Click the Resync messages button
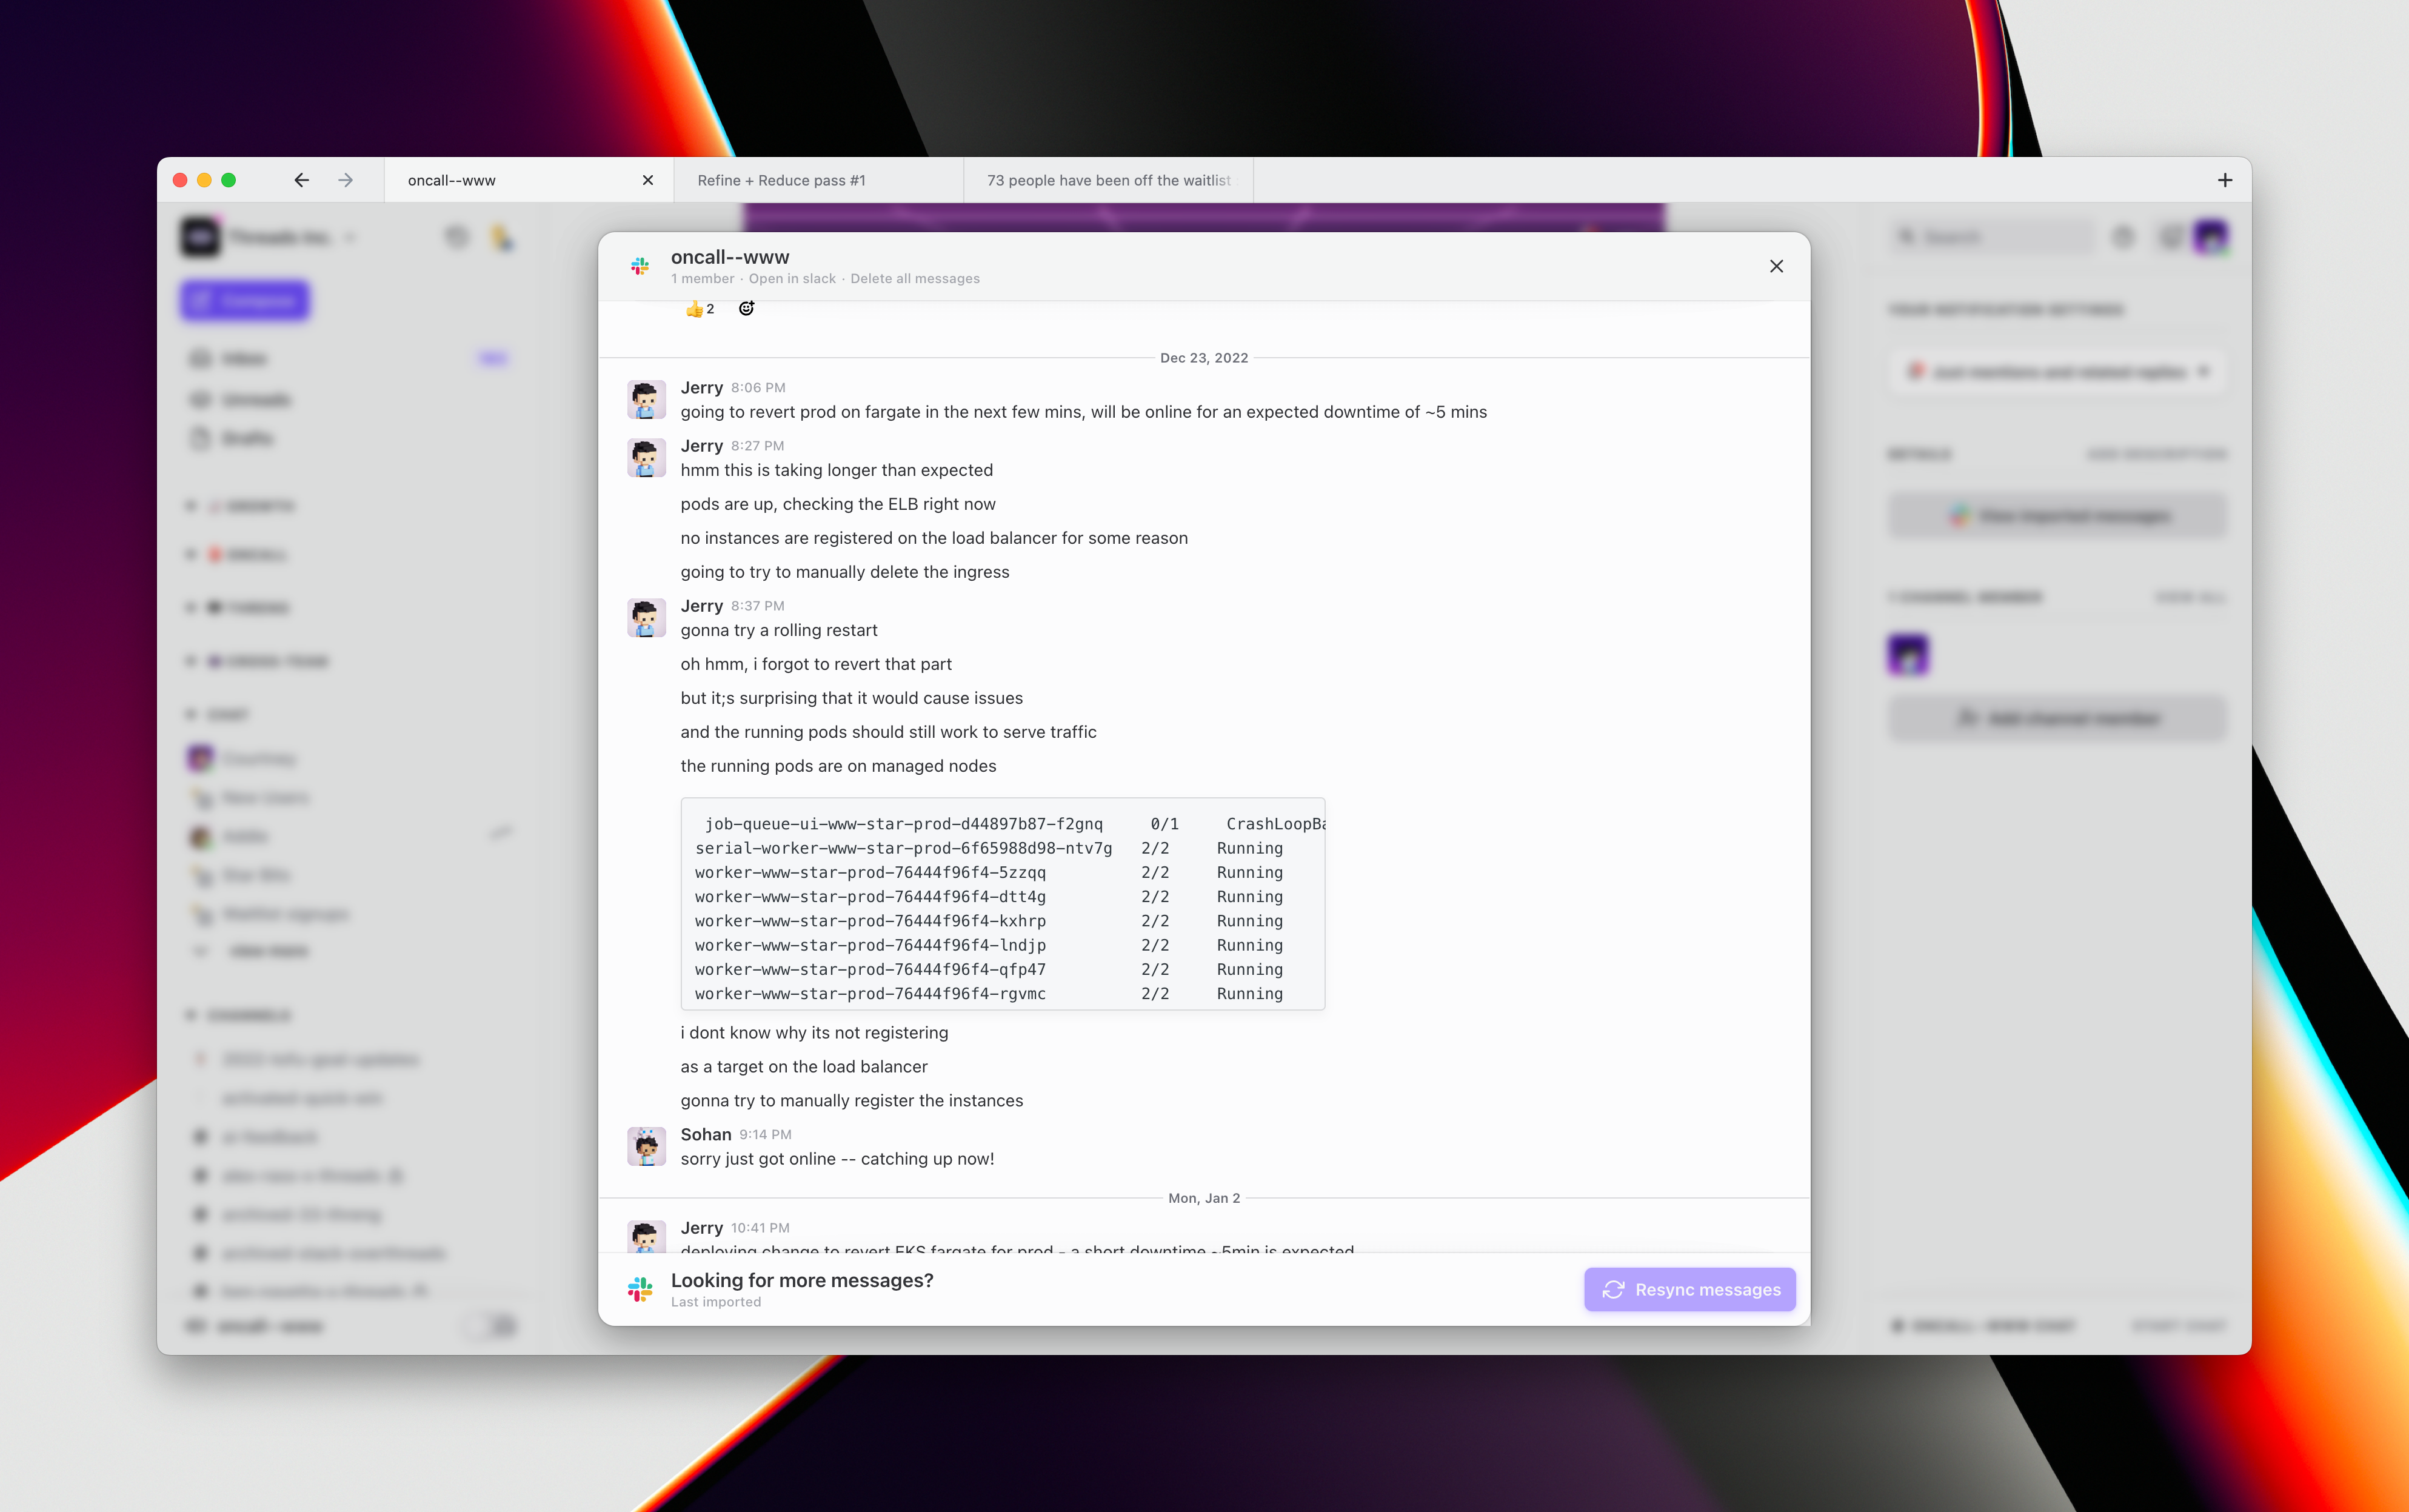The image size is (2409, 1512). pos(1689,1289)
